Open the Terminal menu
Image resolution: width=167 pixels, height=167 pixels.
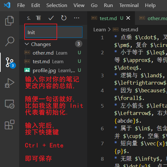pos(129,5)
